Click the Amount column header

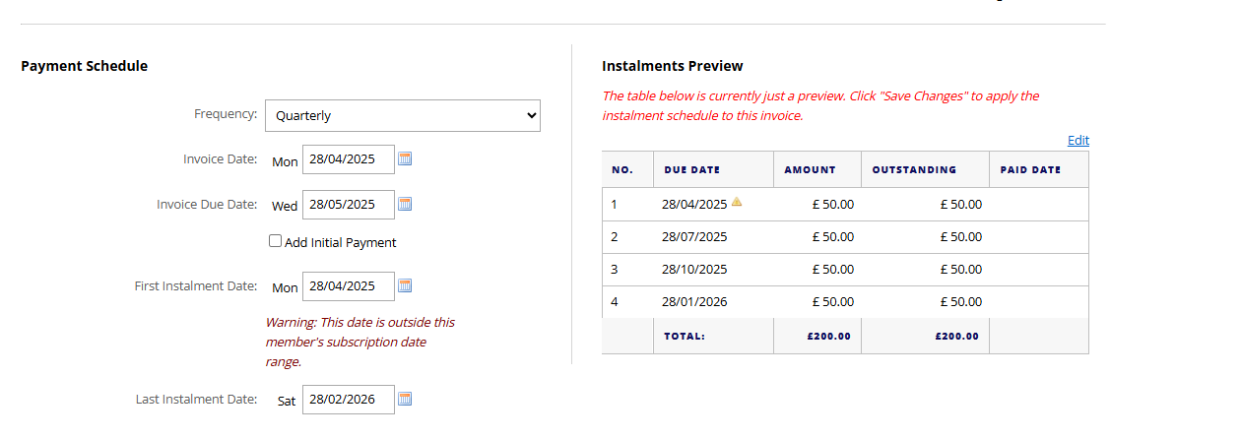pyautogui.click(x=810, y=169)
